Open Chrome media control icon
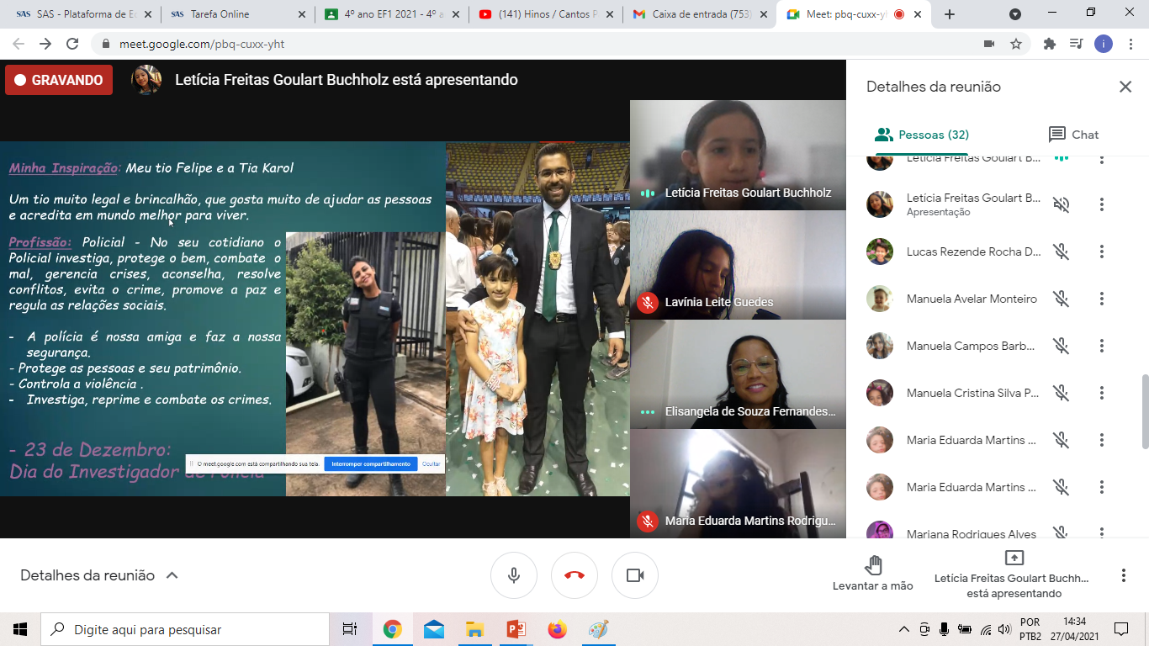Image resolution: width=1149 pixels, height=646 pixels. pyautogui.click(x=1076, y=44)
